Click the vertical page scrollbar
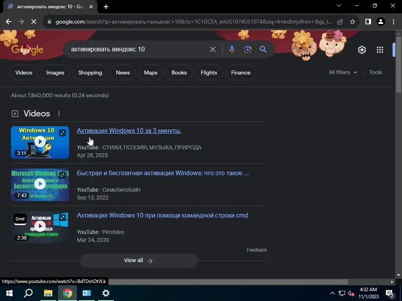The width and height of the screenshot is (402, 301). (x=398, y=65)
